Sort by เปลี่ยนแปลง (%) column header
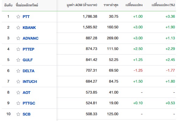The image size is (181, 121). [x=163, y=5]
